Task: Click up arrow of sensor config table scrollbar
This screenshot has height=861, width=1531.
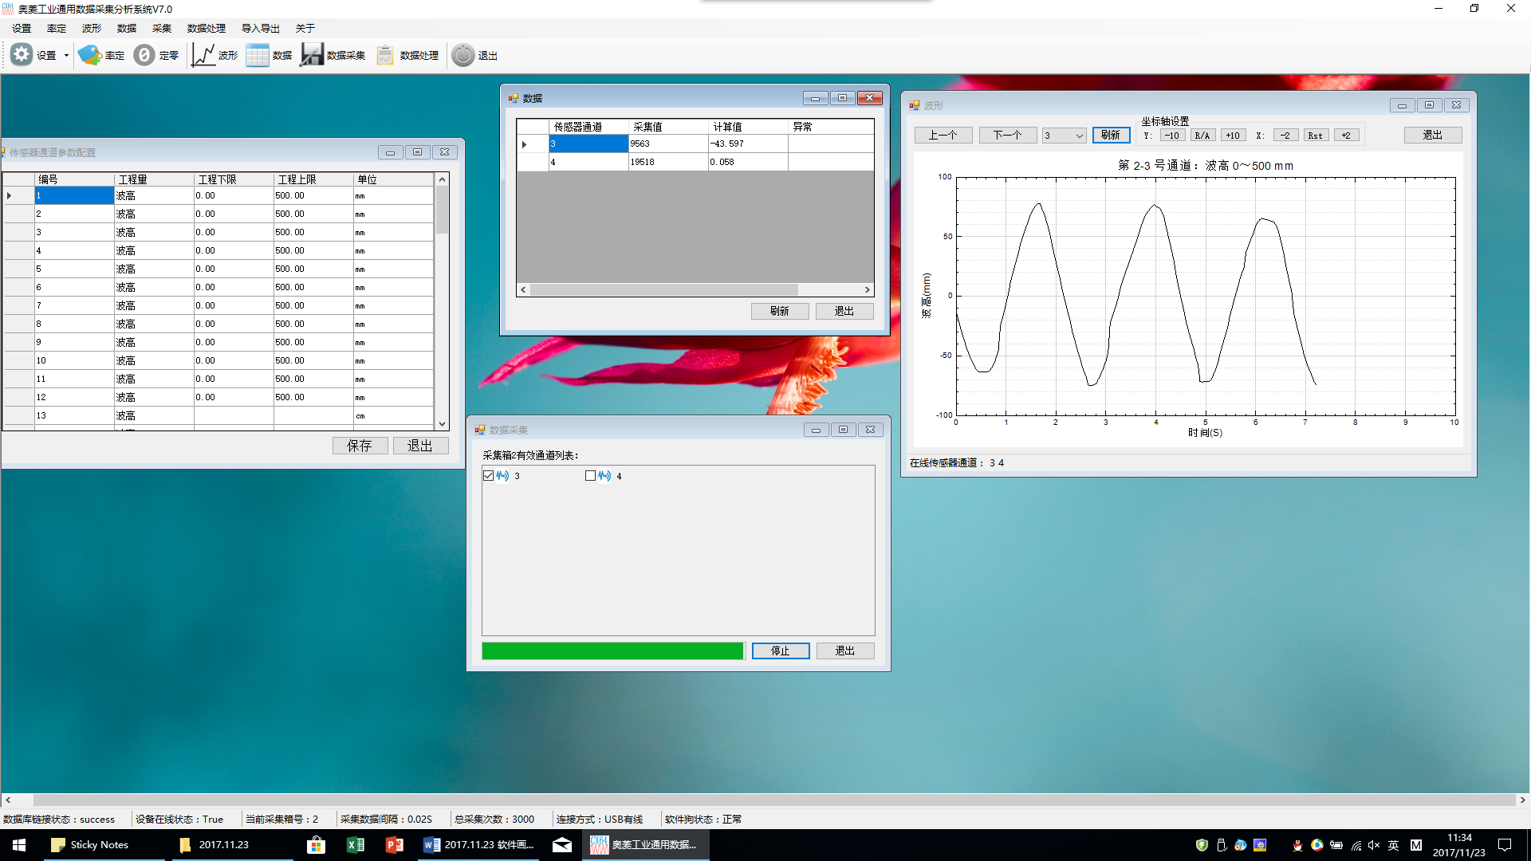Action: (442, 179)
